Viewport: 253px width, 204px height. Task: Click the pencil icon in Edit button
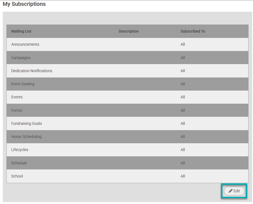(230, 191)
